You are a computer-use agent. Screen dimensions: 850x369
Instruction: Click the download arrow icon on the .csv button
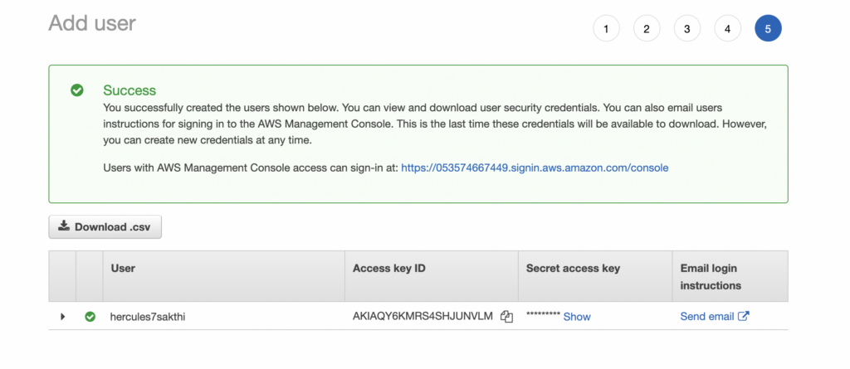(x=64, y=226)
